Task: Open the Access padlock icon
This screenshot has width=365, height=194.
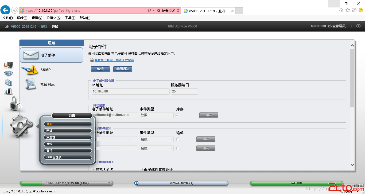Action: coord(15,104)
